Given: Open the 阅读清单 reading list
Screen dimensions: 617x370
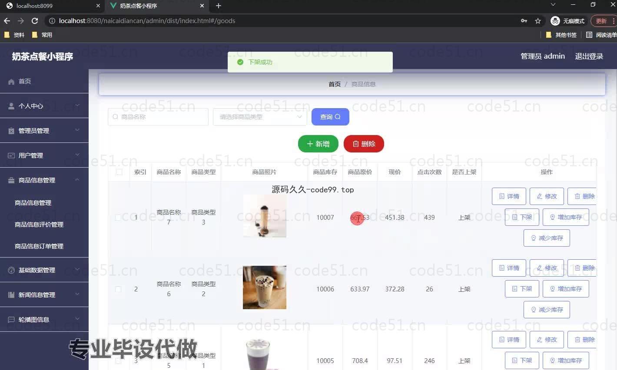Looking at the screenshot, I should click(601, 35).
